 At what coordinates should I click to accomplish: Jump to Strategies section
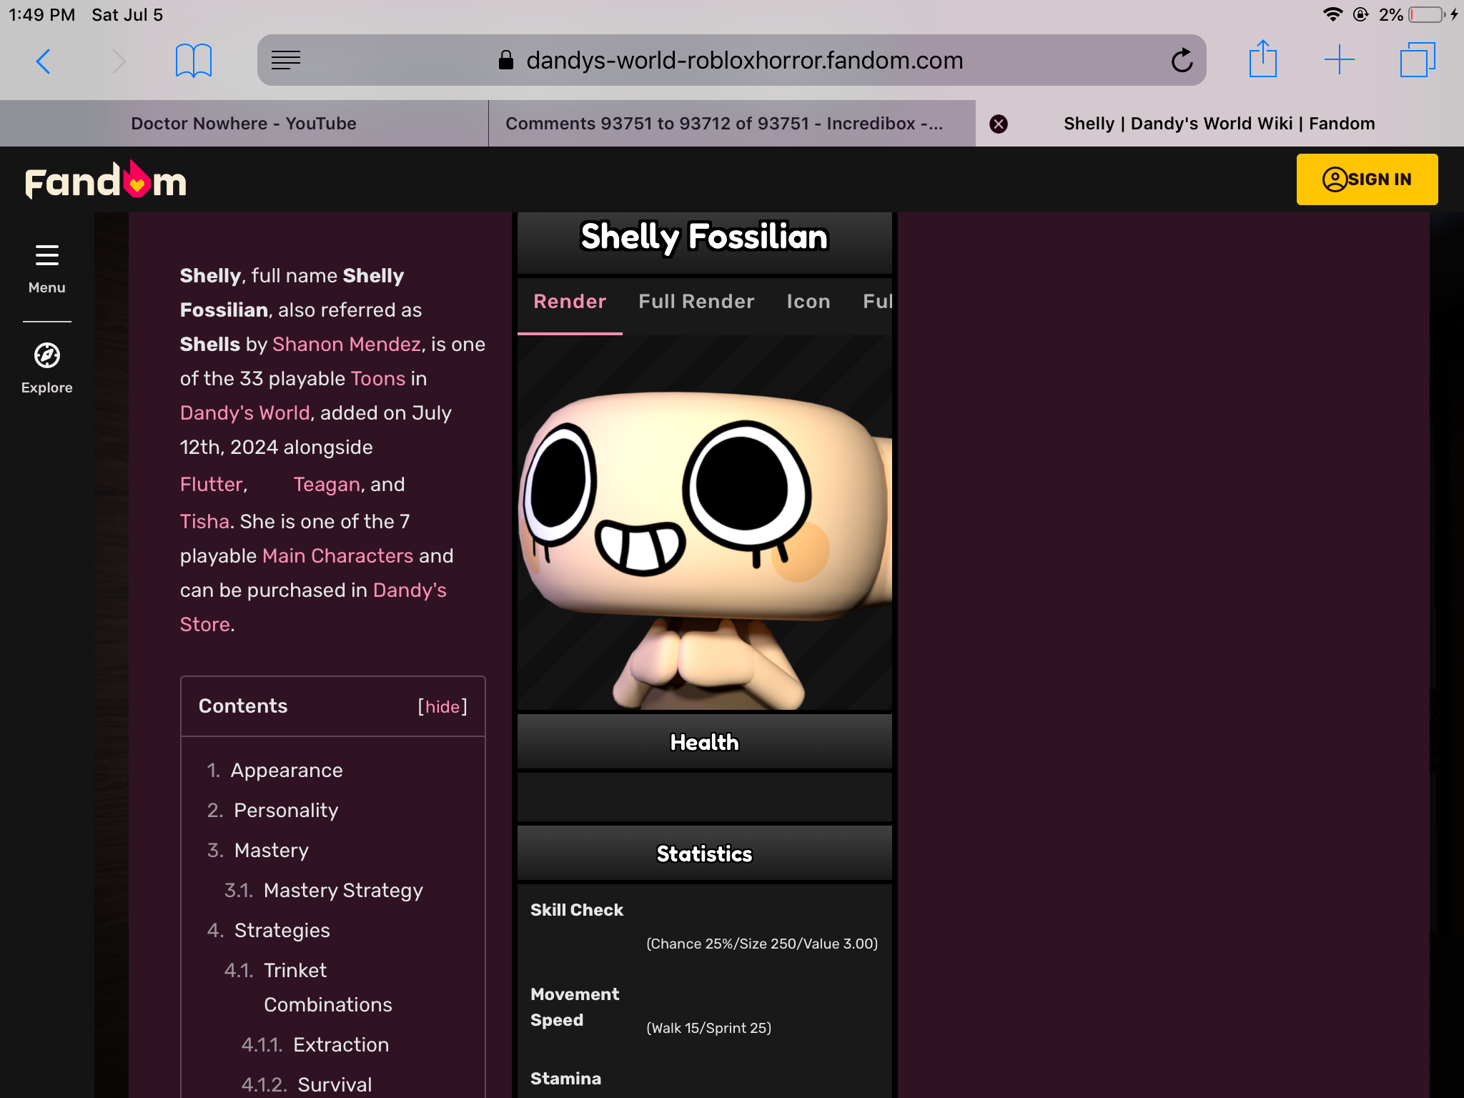pos(282,931)
